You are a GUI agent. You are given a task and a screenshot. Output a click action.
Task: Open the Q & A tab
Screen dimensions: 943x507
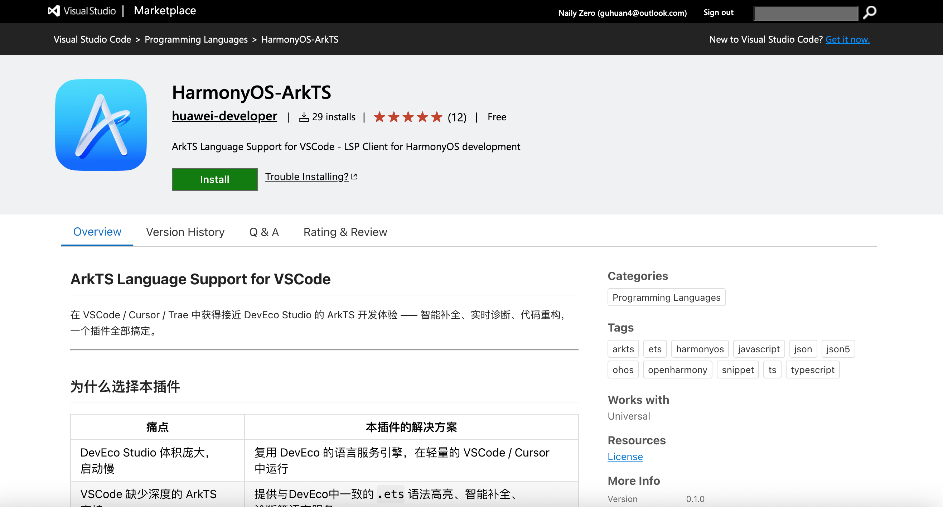pyautogui.click(x=264, y=232)
